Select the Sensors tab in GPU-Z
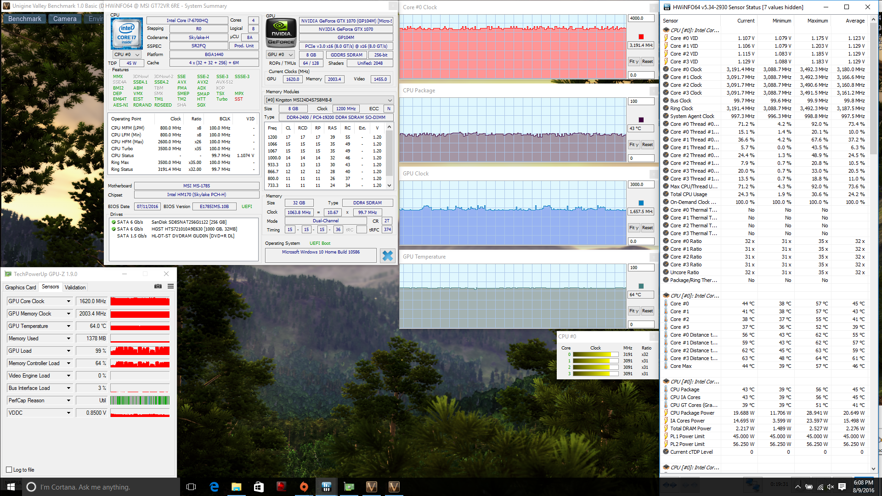This screenshot has height=496, width=882. (51, 287)
